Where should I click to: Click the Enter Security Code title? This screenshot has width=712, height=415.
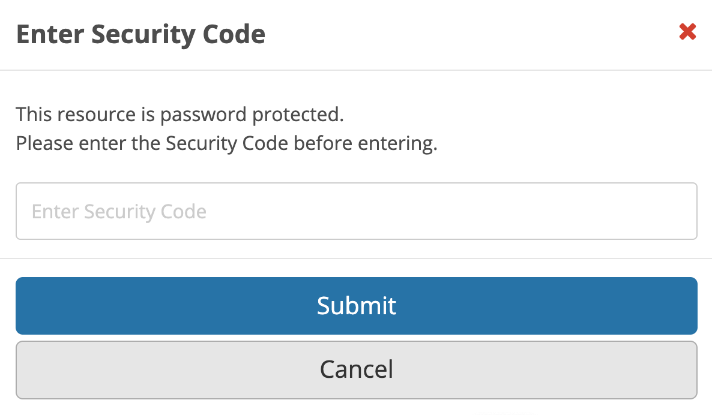142,34
